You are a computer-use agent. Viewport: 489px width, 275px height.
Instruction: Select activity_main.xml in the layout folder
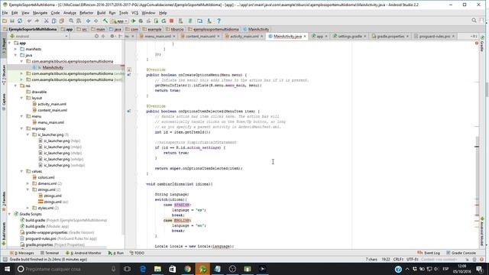pyautogui.click(x=52, y=104)
